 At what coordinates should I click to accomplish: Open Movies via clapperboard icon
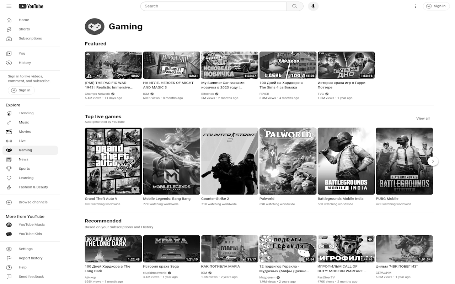pos(9,132)
